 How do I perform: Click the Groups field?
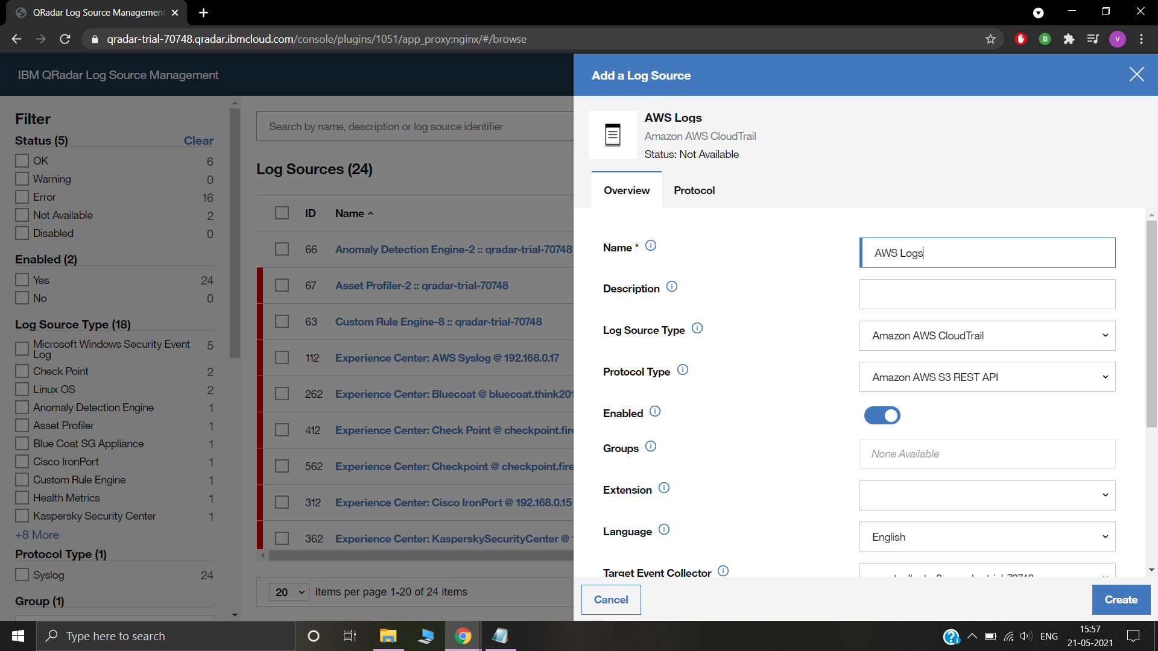987,454
